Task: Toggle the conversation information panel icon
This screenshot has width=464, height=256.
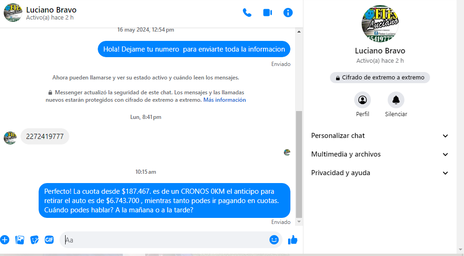Action: tap(288, 13)
